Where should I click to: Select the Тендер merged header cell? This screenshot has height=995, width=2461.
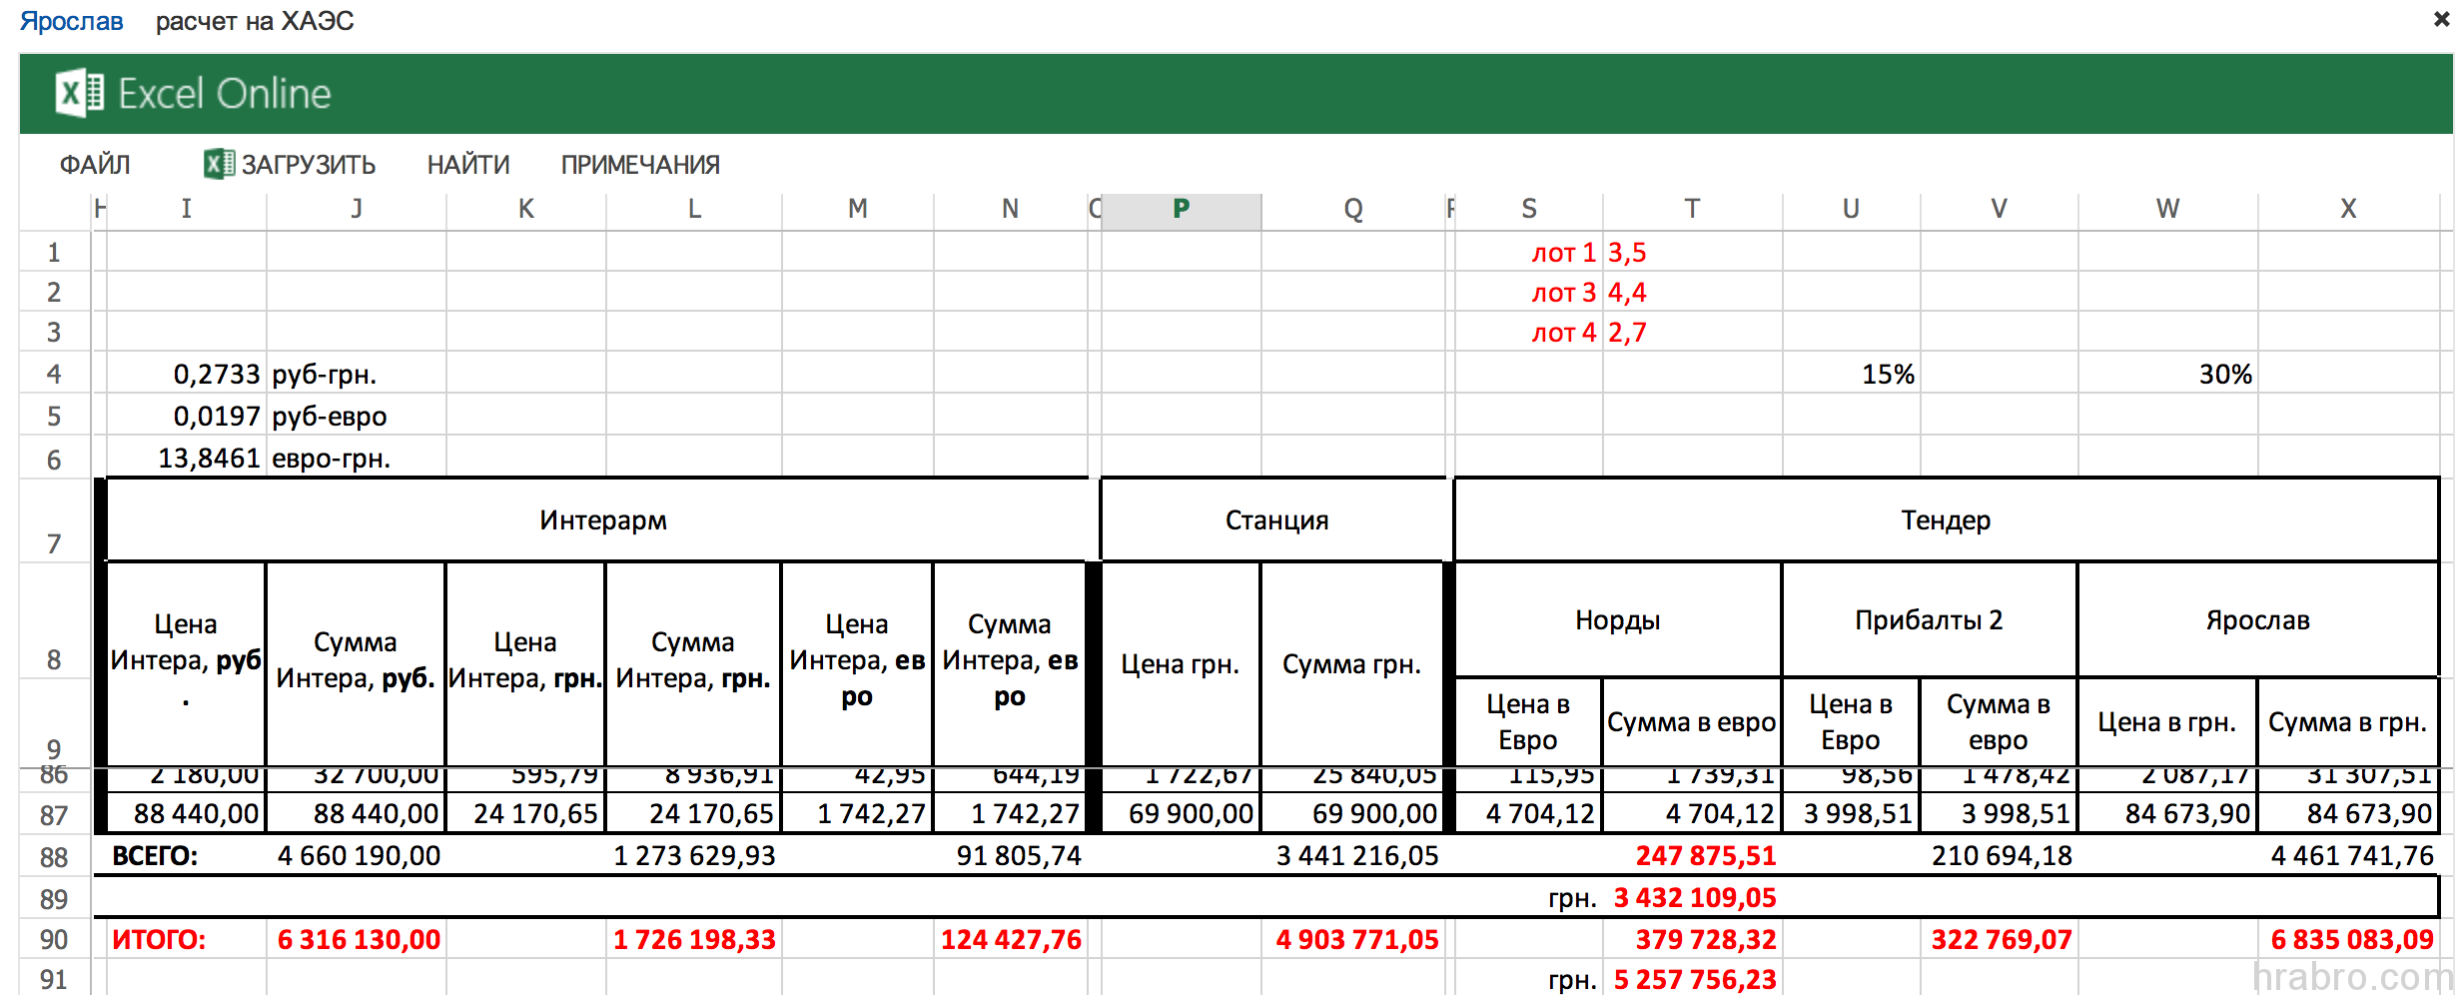(x=1945, y=520)
